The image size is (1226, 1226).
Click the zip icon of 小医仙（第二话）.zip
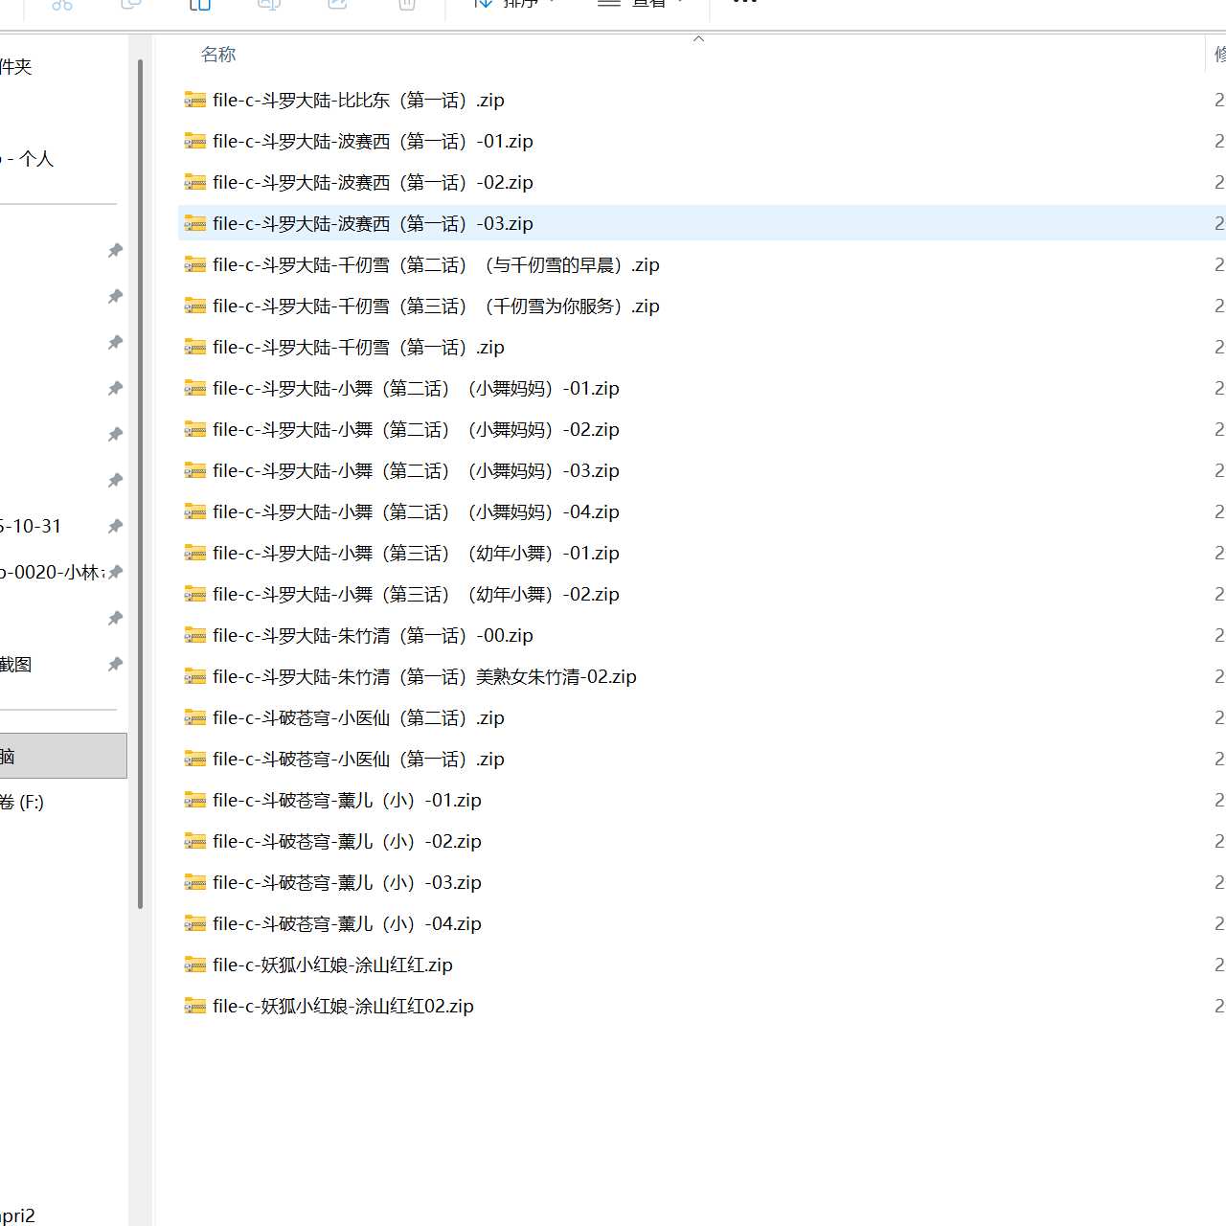[195, 717]
